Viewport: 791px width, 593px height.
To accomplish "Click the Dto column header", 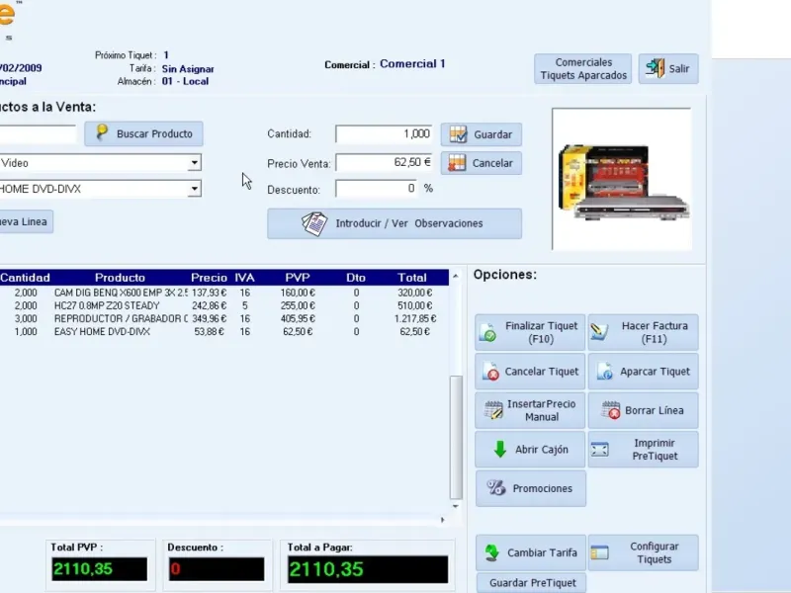I will click(x=356, y=278).
